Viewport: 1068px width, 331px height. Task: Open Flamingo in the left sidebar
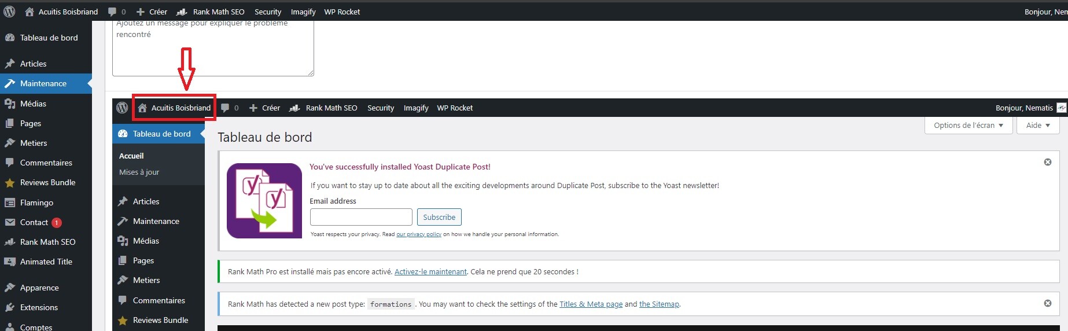(x=36, y=203)
